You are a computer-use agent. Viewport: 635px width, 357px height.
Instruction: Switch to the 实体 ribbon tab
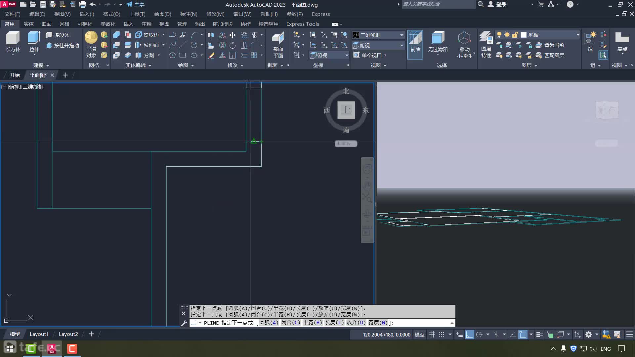29,24
